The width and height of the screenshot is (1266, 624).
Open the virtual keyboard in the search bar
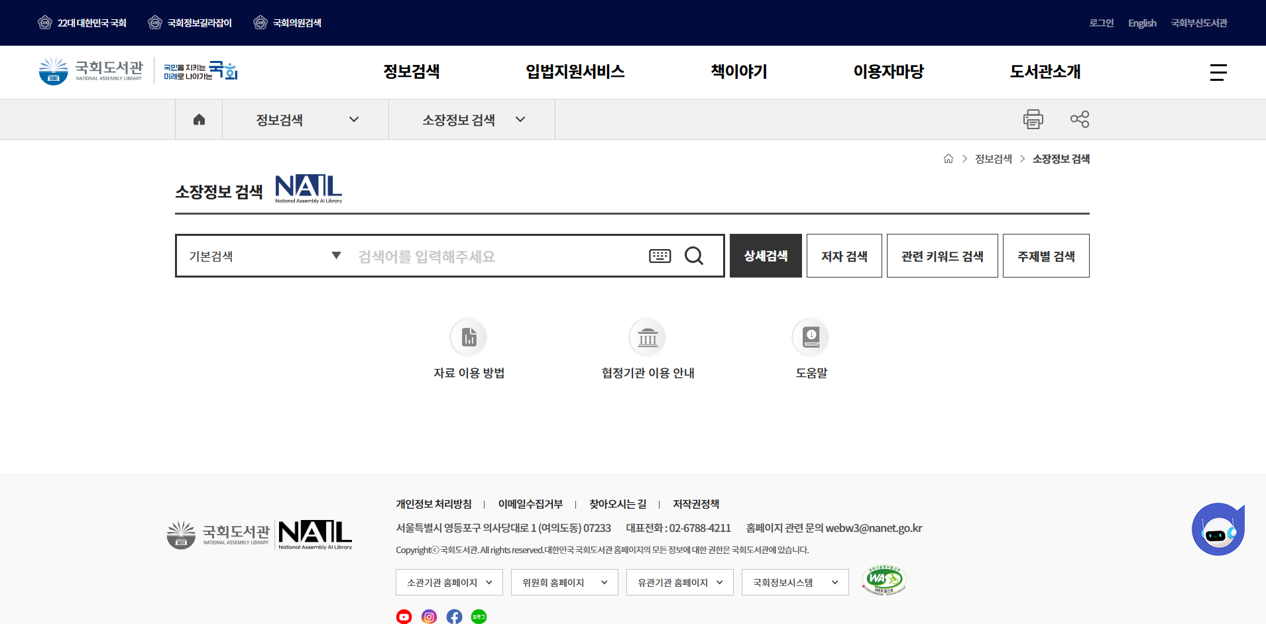click(x=660, y=256)
